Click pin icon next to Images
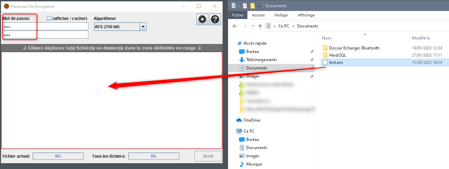Screen dimensions: 449x169 pos(312,76)
